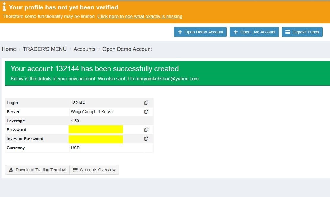Click the Password row label

(x=16, y=130)
